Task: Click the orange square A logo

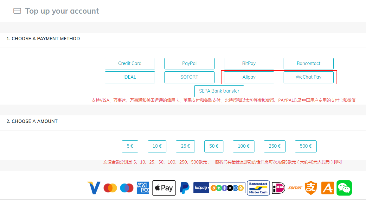Action: tap(328, 188)
